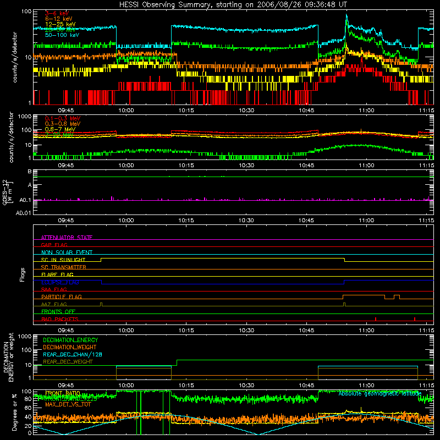Click the BAD_PACKETS red spike near 11:12
Viewport: 440px width, 440px height.
pyautogui.click(x=415, y=319)
